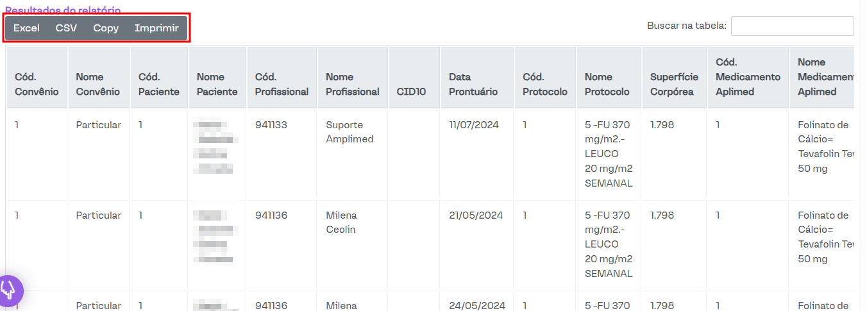Image resolution: width=867 pixels, height=311 pixels.
Task: Sort by Nome Protocolo column header
Action: (607, 84)
